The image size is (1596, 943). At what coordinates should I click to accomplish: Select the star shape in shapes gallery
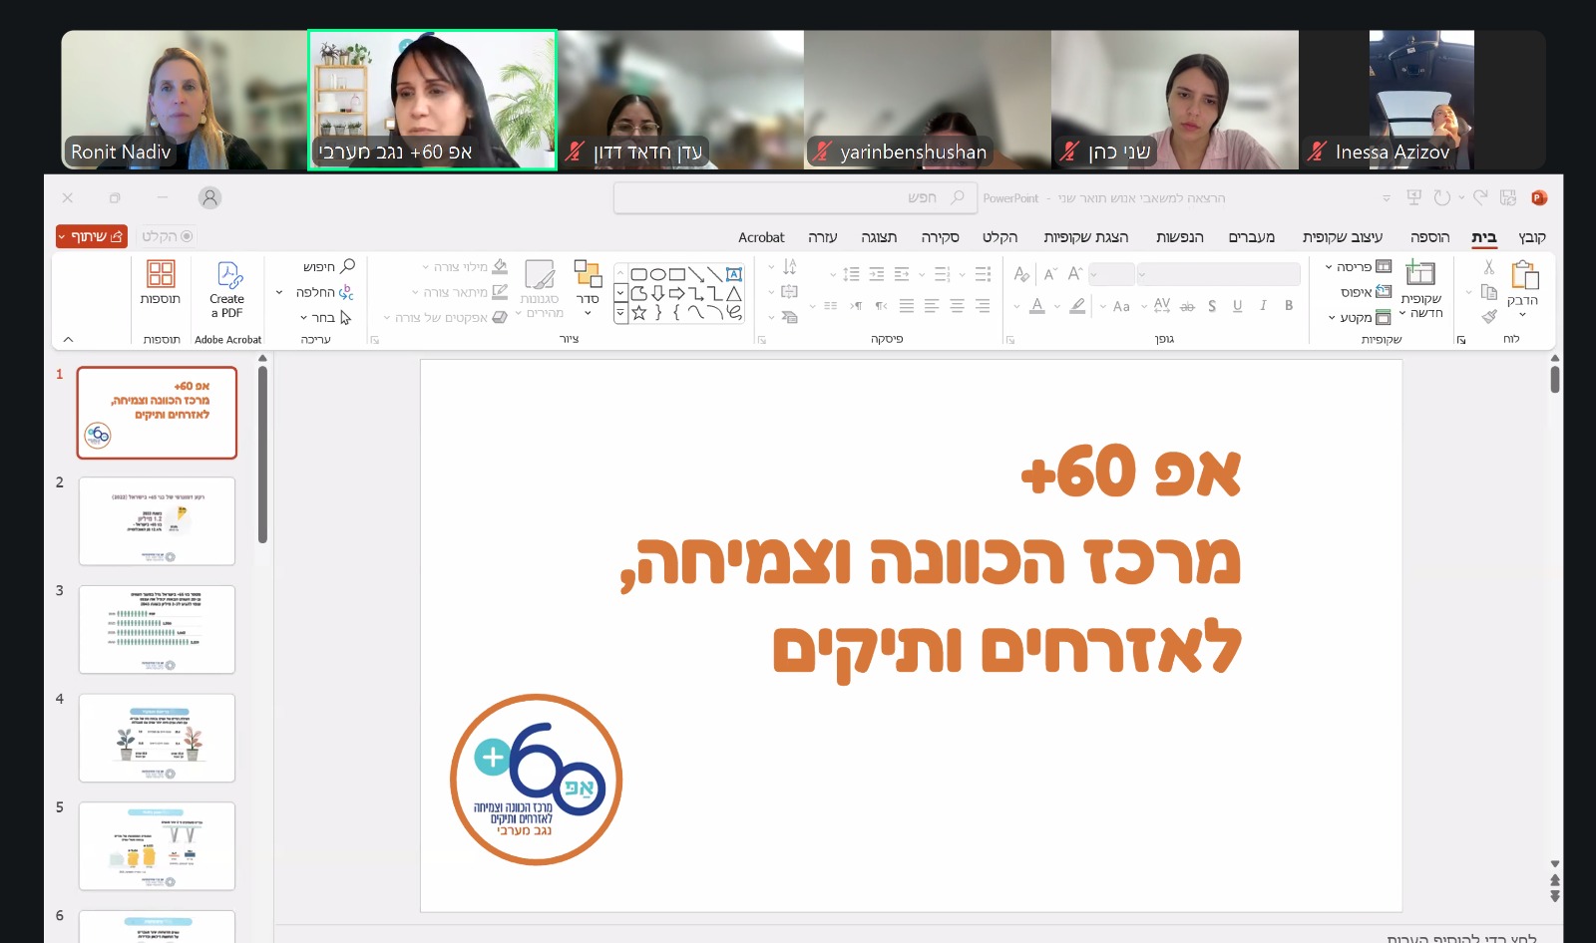639,312
